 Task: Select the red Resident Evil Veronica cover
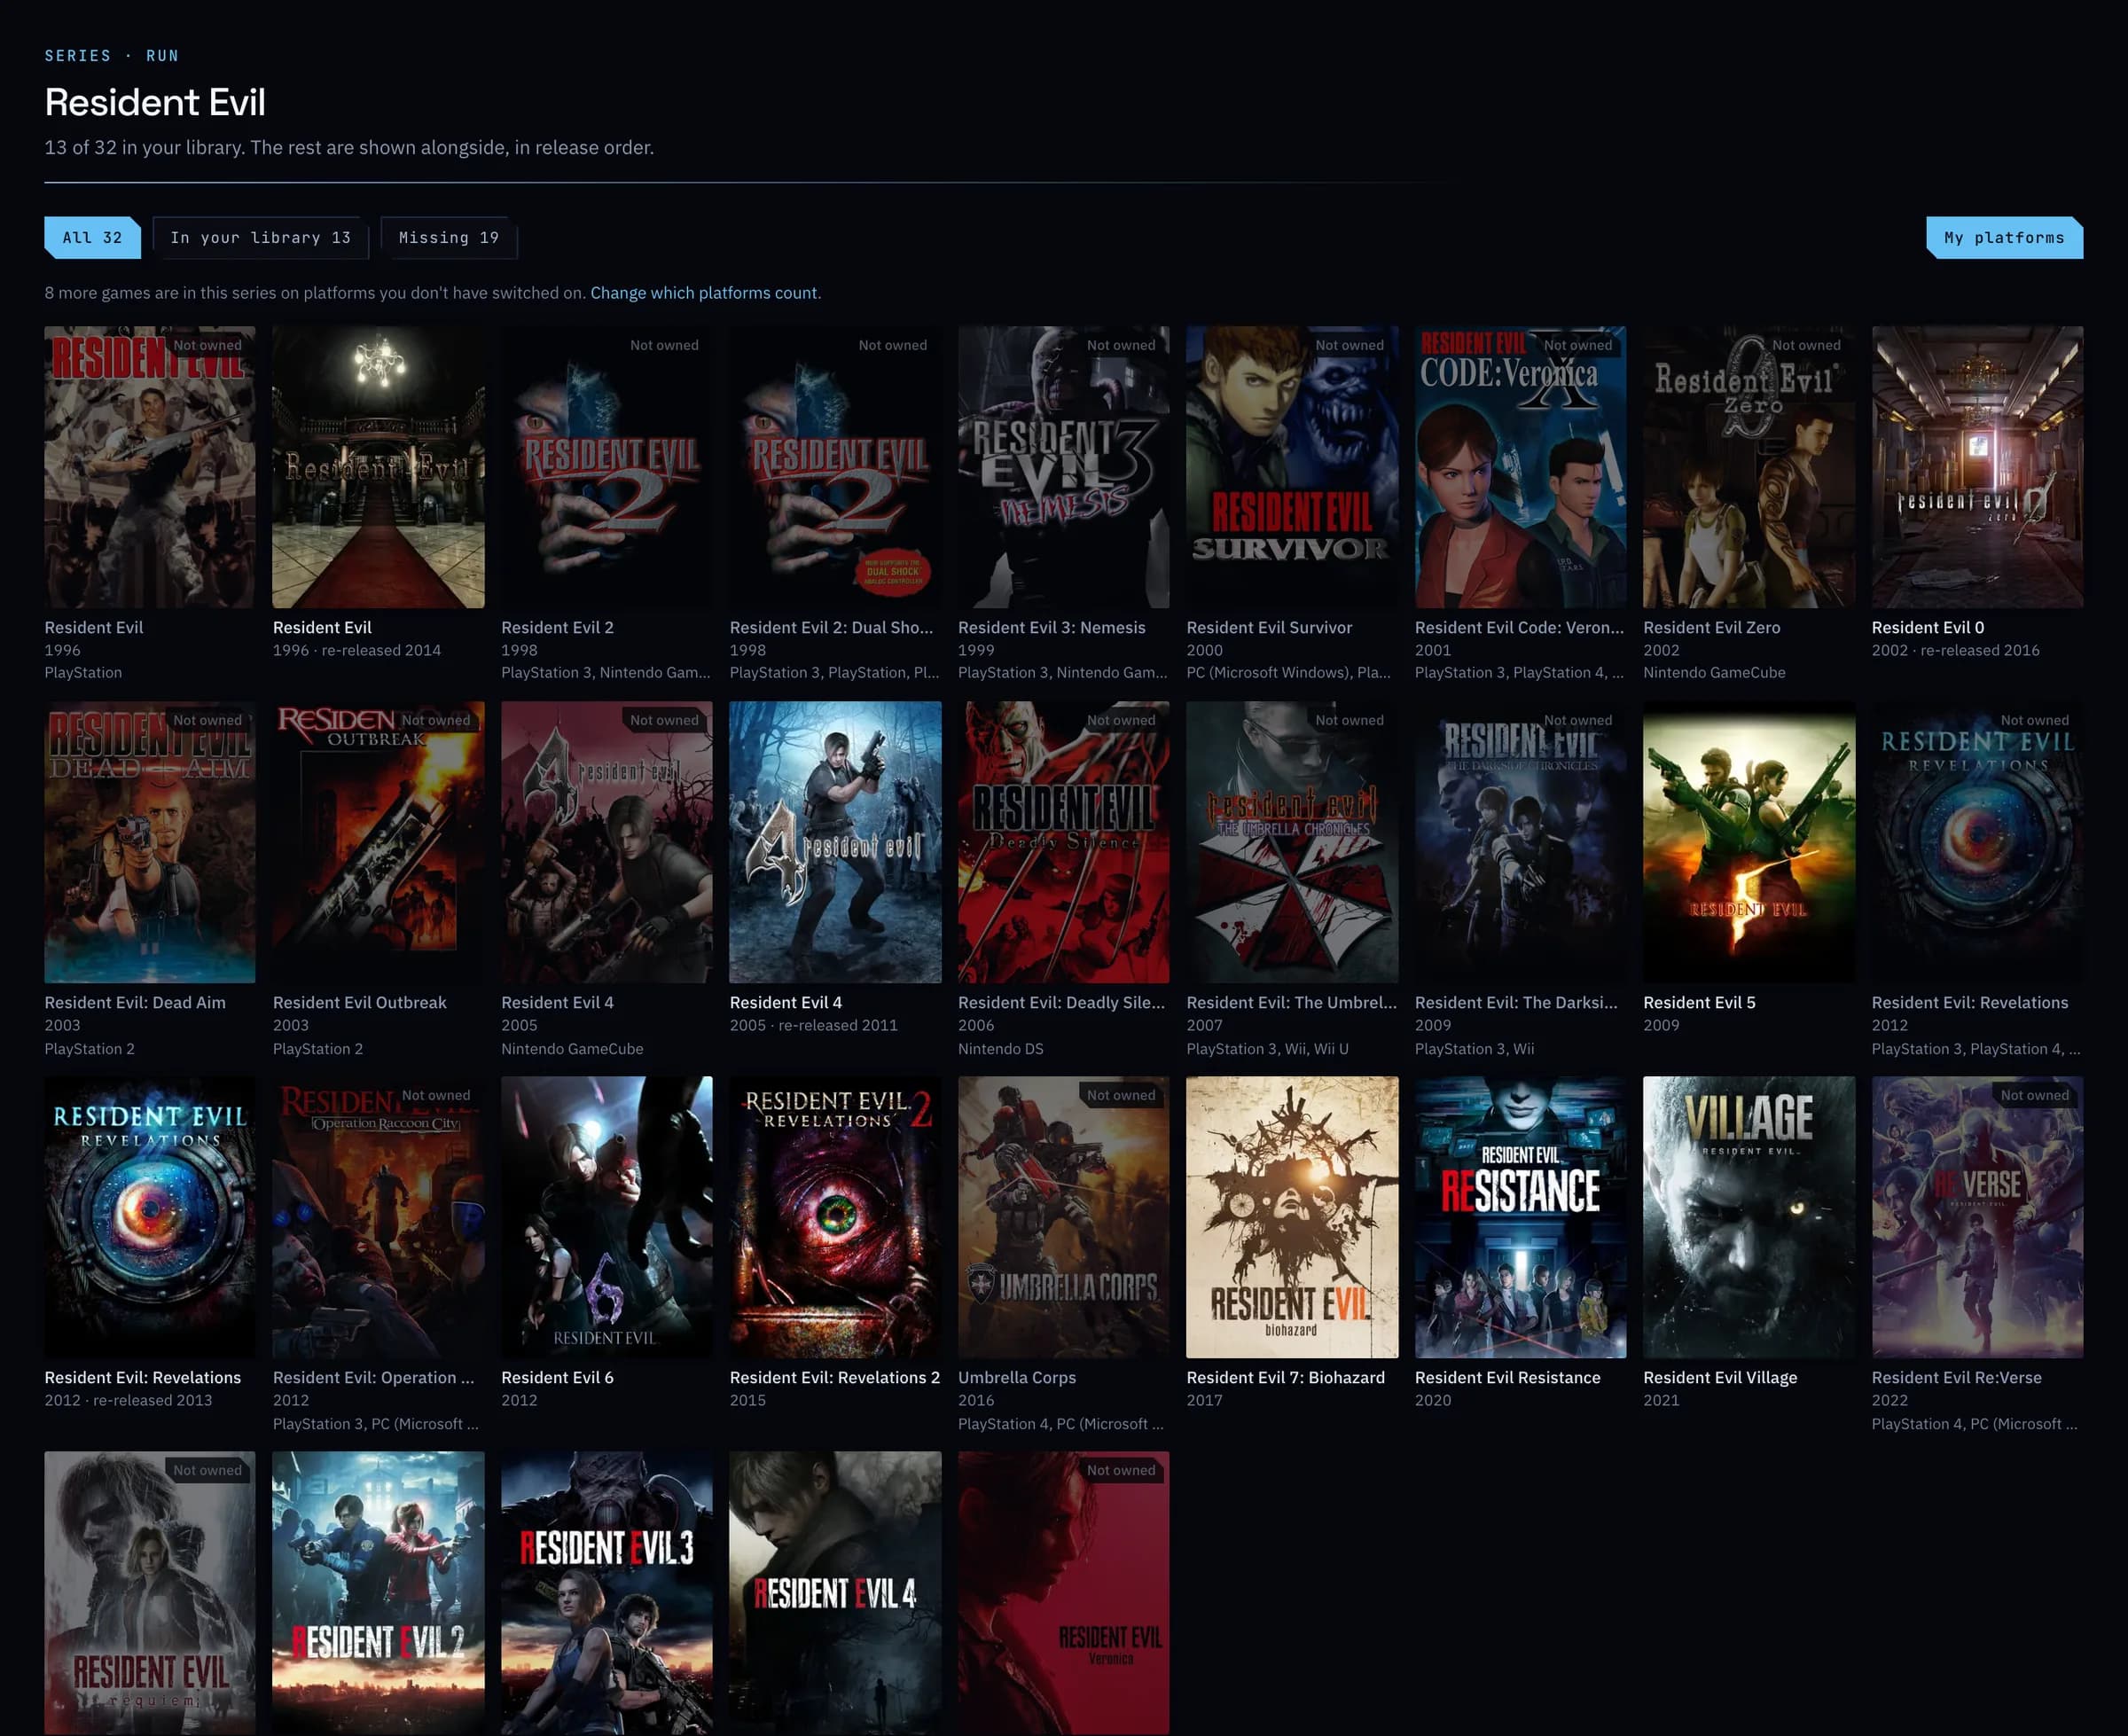coord(1064,1593)
